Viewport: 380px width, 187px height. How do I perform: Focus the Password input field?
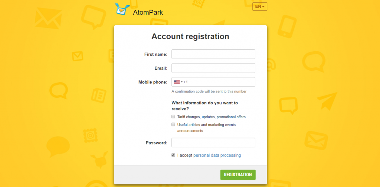(213, 143)
